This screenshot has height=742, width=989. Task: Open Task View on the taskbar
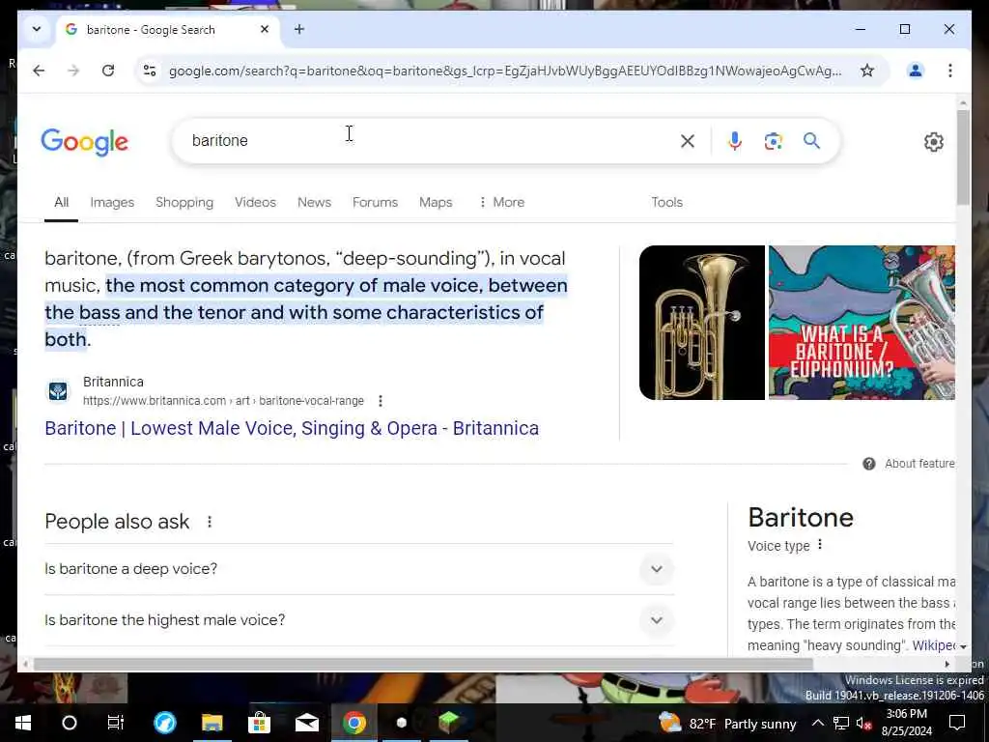(x=116, y=723)
